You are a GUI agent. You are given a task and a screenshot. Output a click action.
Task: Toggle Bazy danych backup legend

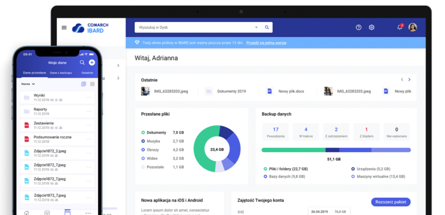click(x=265, y=176)
